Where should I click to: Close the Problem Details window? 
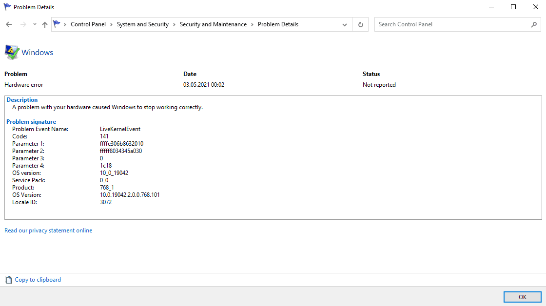(536, 7)
